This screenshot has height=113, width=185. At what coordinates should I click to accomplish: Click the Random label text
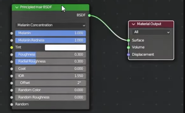point(22,104)
